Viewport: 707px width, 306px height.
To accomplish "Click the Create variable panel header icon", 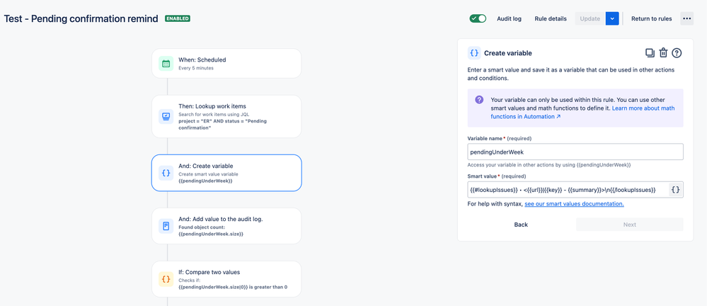I will point(474,53).
